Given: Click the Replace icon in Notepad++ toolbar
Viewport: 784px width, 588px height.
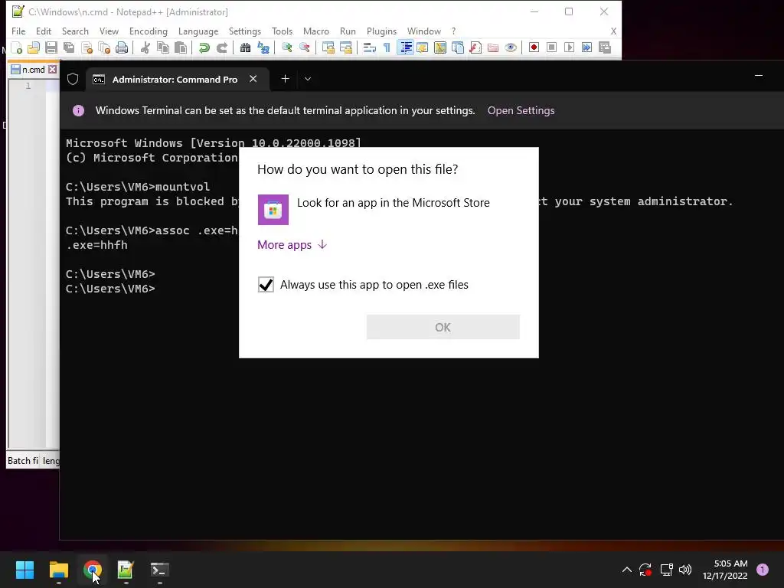Looking at the screenshot, I should click(263, 47).
